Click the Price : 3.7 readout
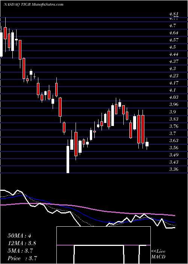The width and height of the screenshot is (188, 264). click(22, 258)
